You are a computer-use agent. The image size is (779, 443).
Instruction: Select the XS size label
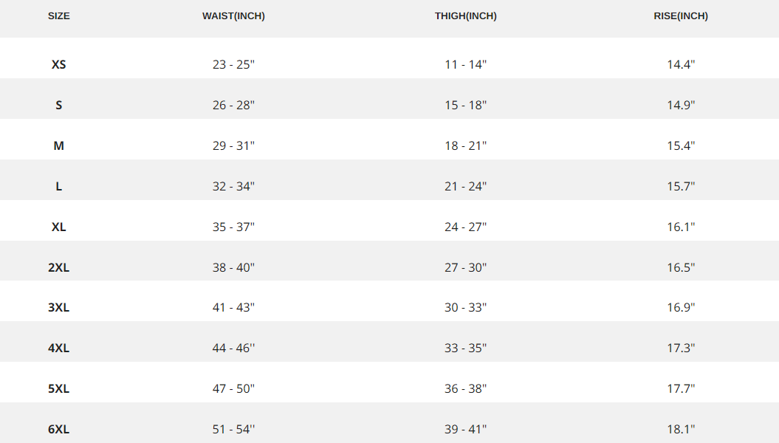59,64
